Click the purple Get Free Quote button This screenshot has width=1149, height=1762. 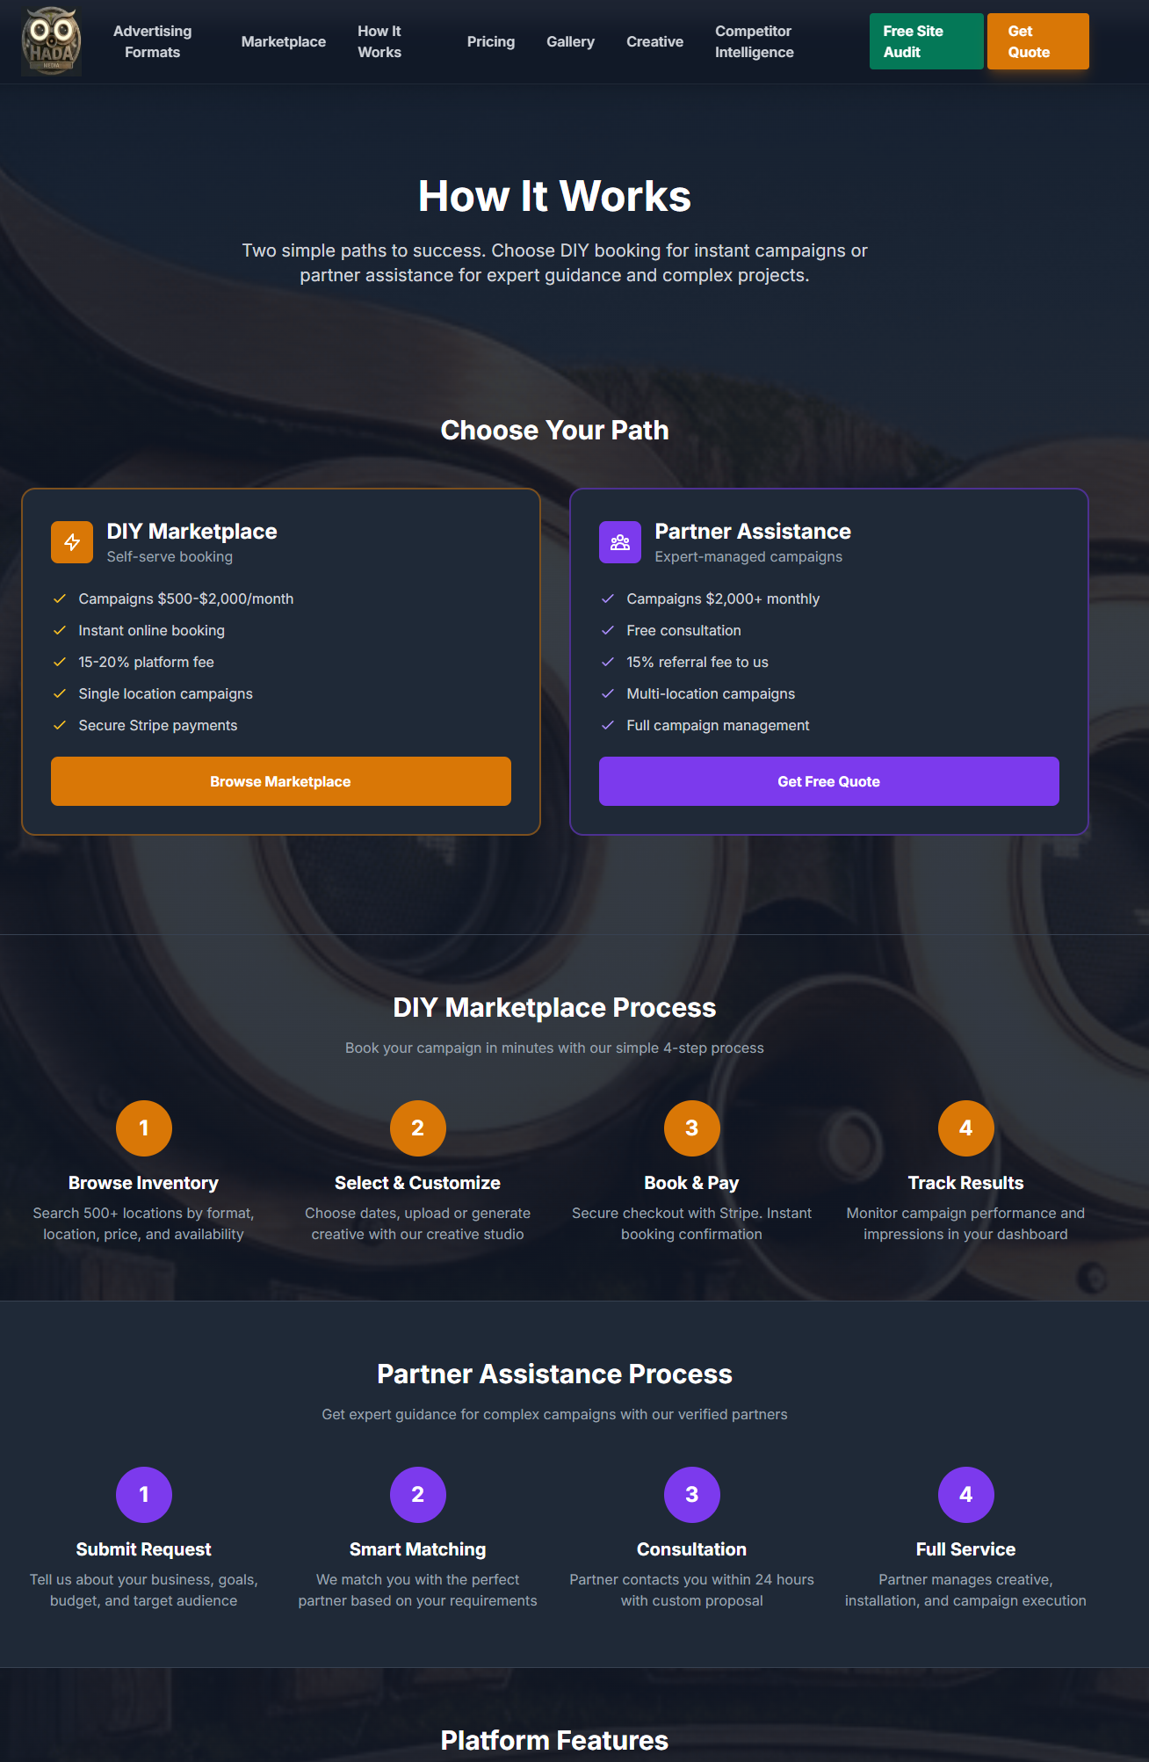829,781
